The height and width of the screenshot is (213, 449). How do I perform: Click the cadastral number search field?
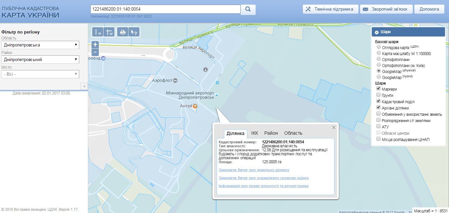[165, 9]
